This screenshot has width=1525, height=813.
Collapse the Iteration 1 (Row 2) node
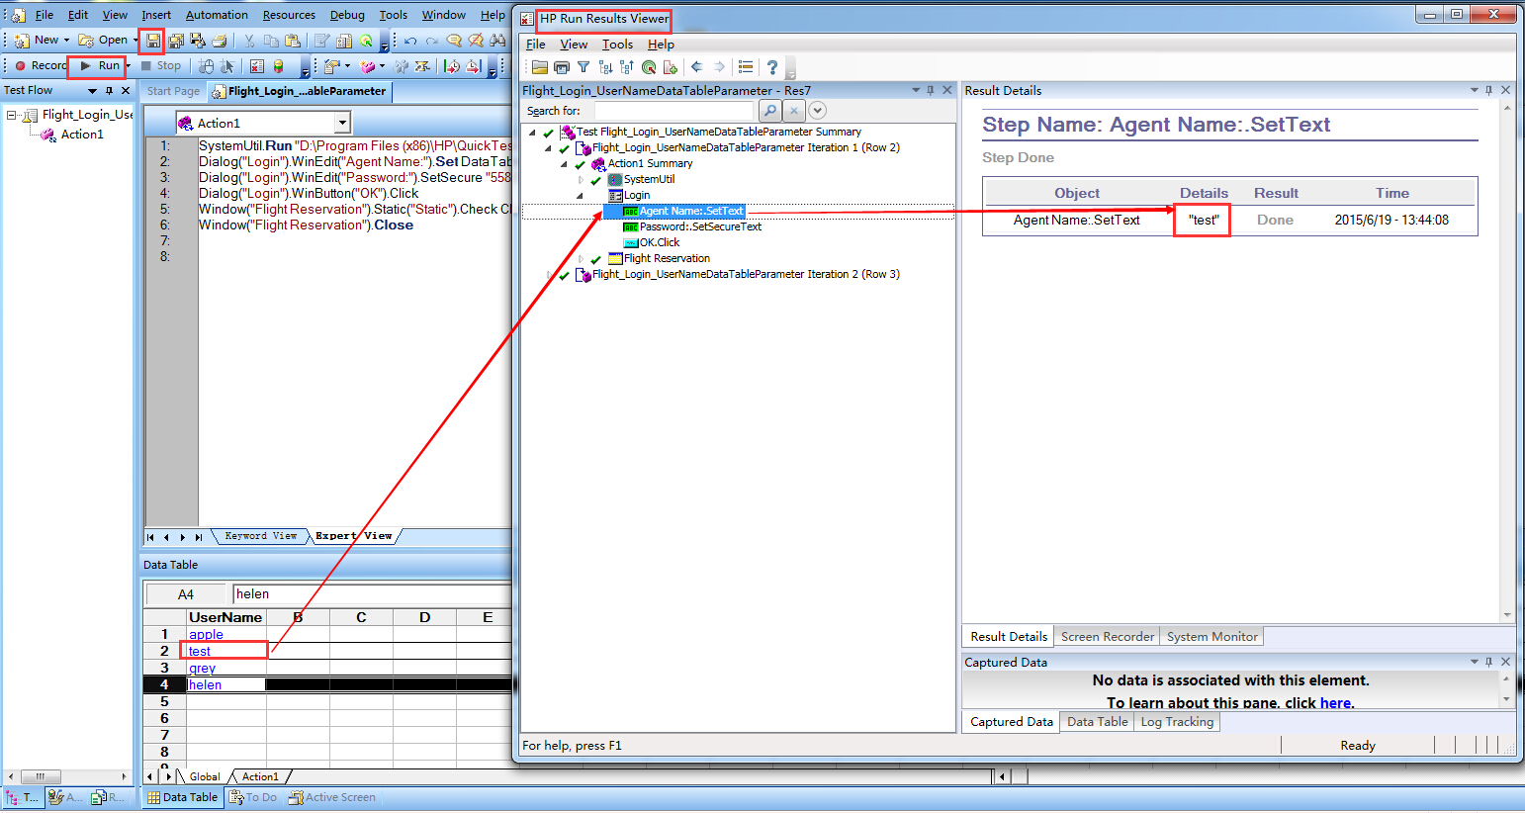click(548, 147)
